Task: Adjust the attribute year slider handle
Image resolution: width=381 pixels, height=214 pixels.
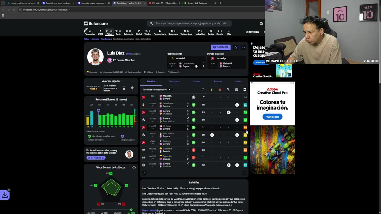Action: [131, 210]
